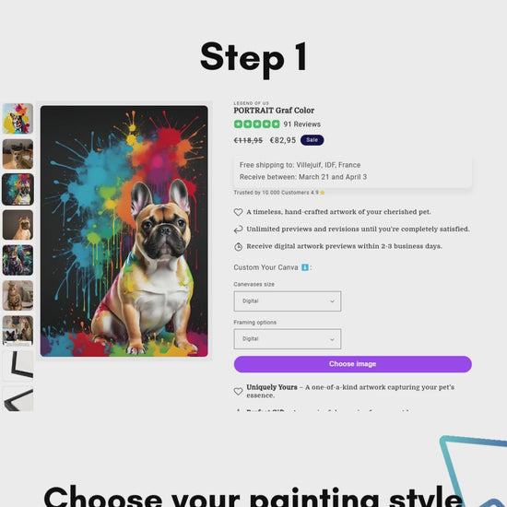Click the Choose image button

click(x=352, y=364)
